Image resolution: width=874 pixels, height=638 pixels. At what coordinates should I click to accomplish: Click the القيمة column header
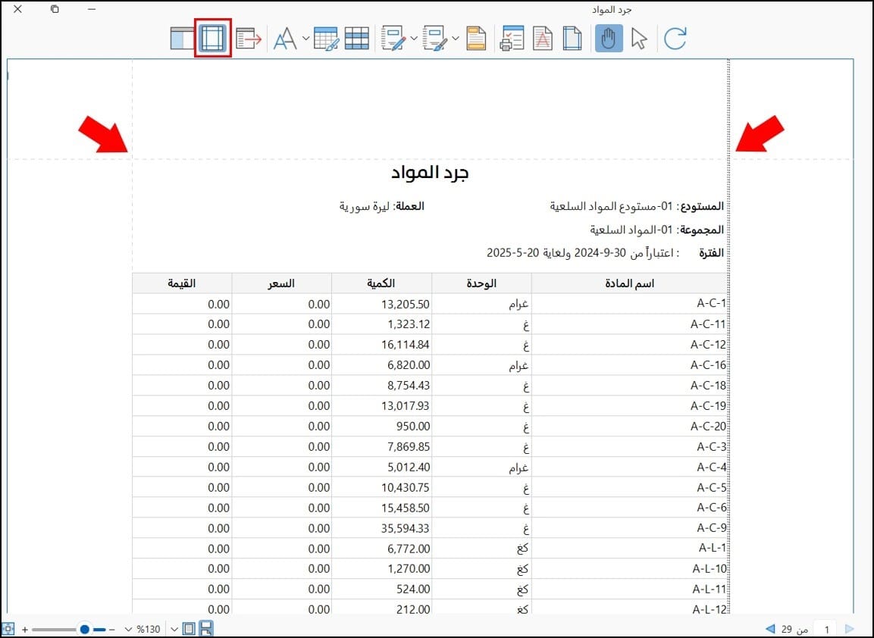(x=182, y=283)
